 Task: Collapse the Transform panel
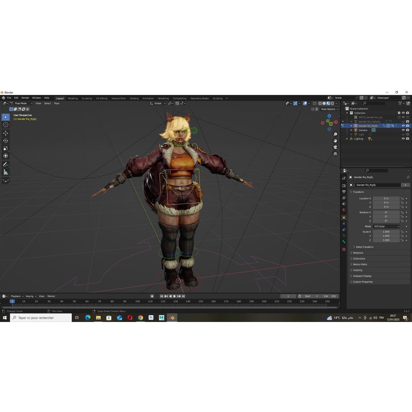click(x=358, y=192)
